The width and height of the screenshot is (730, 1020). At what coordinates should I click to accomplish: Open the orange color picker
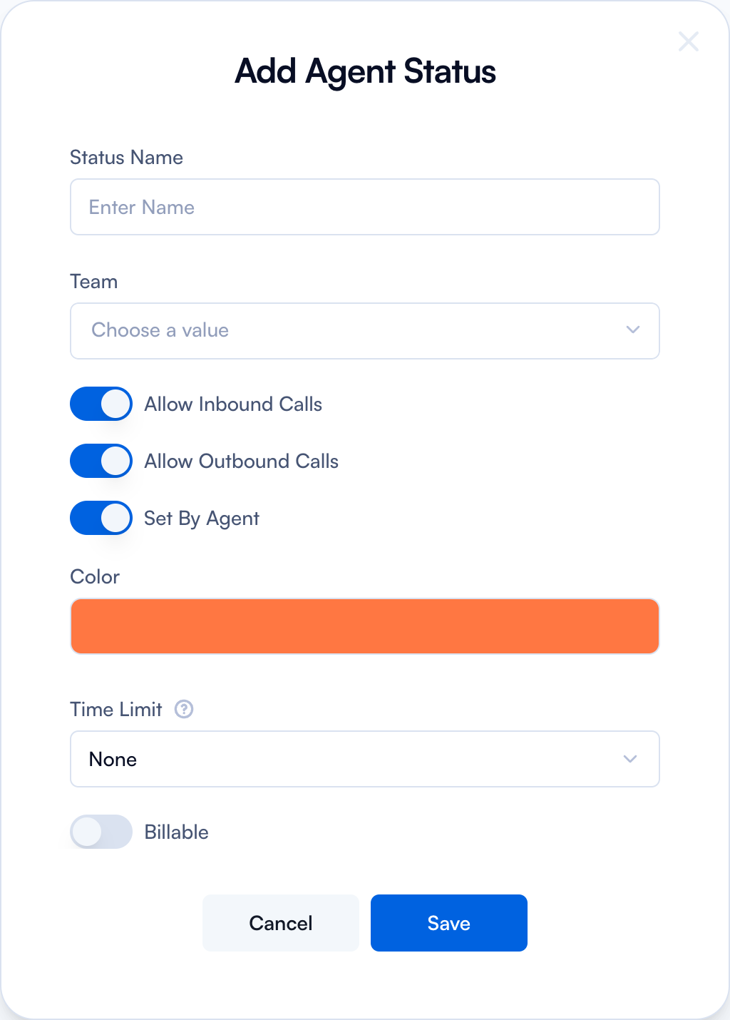365,626
